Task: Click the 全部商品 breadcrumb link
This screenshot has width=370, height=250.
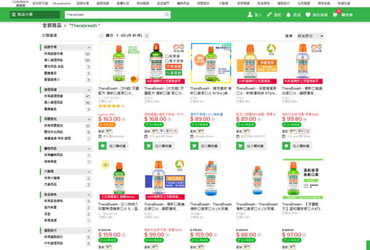Action: click(x=52, y=25)
